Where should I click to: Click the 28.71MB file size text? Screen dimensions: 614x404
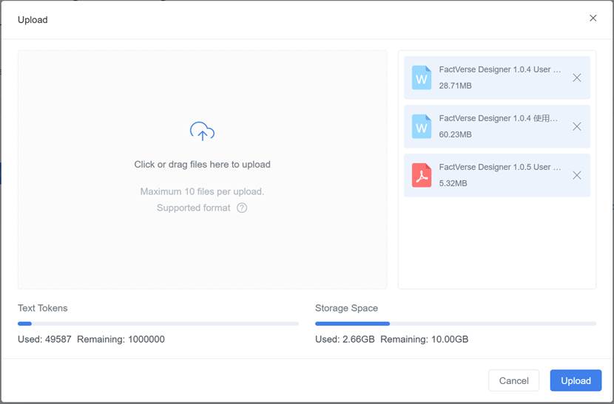pyautogui.click(x=455, y=86)
